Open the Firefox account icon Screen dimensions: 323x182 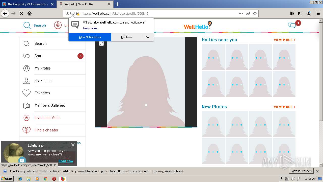pyautogui.click(x=308, y=13)
